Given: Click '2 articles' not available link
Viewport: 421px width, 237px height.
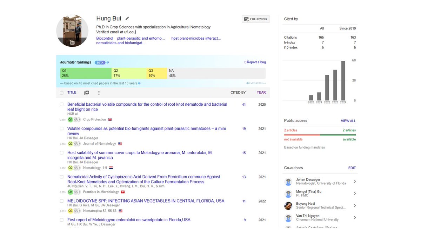Looking at the screenshot, I should (x=290, y=130).
